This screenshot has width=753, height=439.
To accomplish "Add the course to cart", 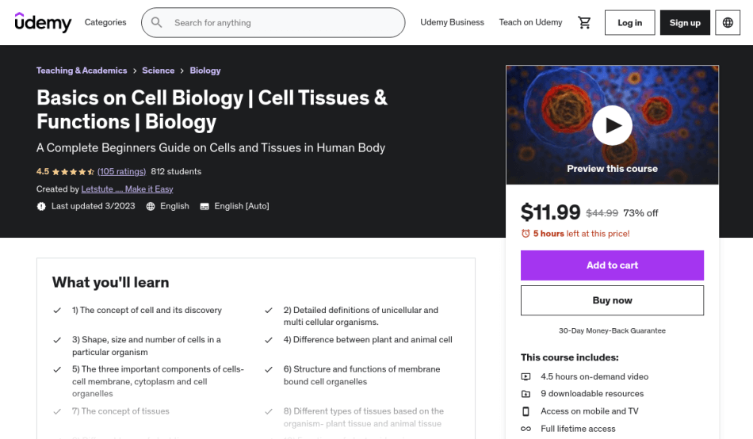I will [612, 265].
